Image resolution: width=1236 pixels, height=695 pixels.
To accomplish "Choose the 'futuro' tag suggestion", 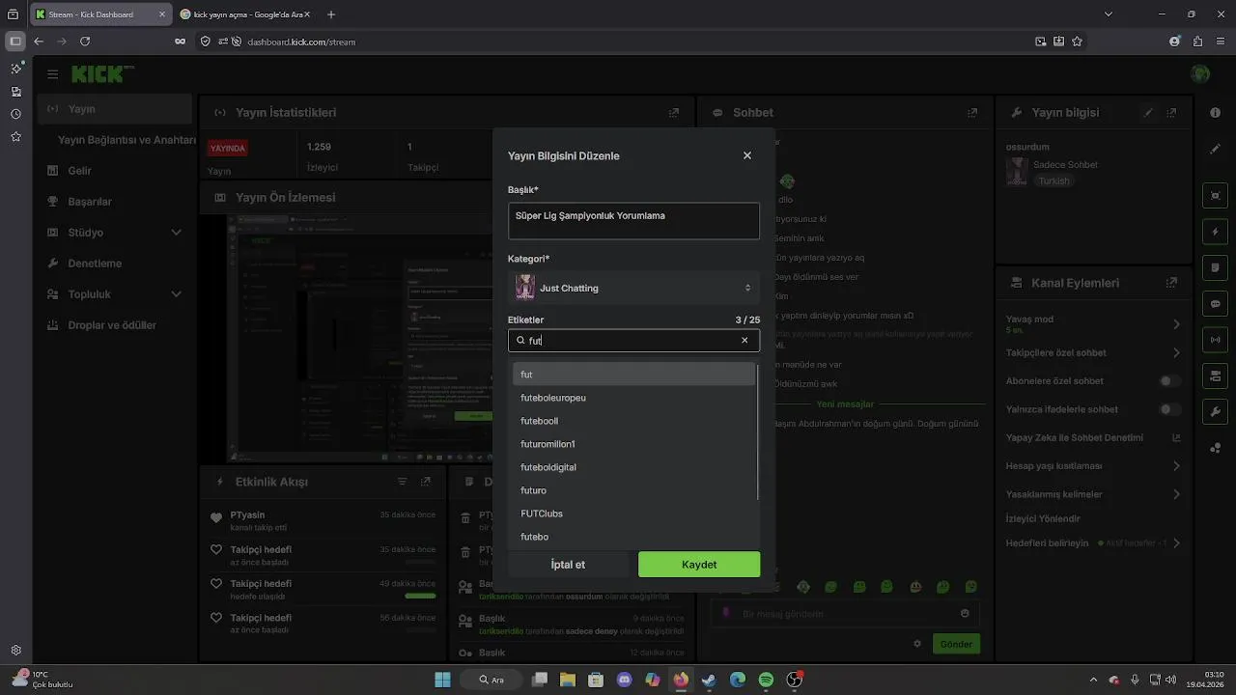I will click(633, 490).
